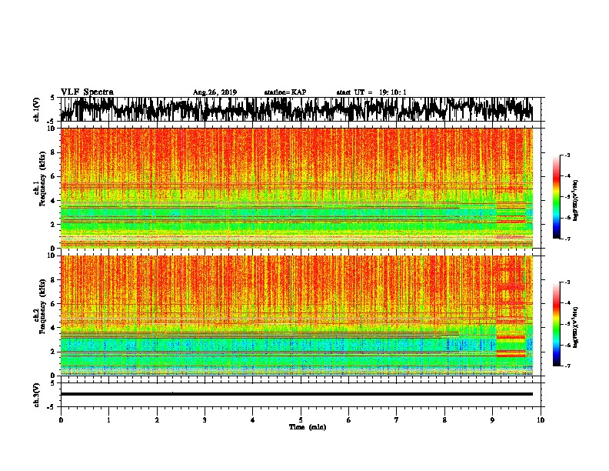Click the ch.1 spectrogram panel
Viewport: 609px width, 471px height.
(297, 188)
